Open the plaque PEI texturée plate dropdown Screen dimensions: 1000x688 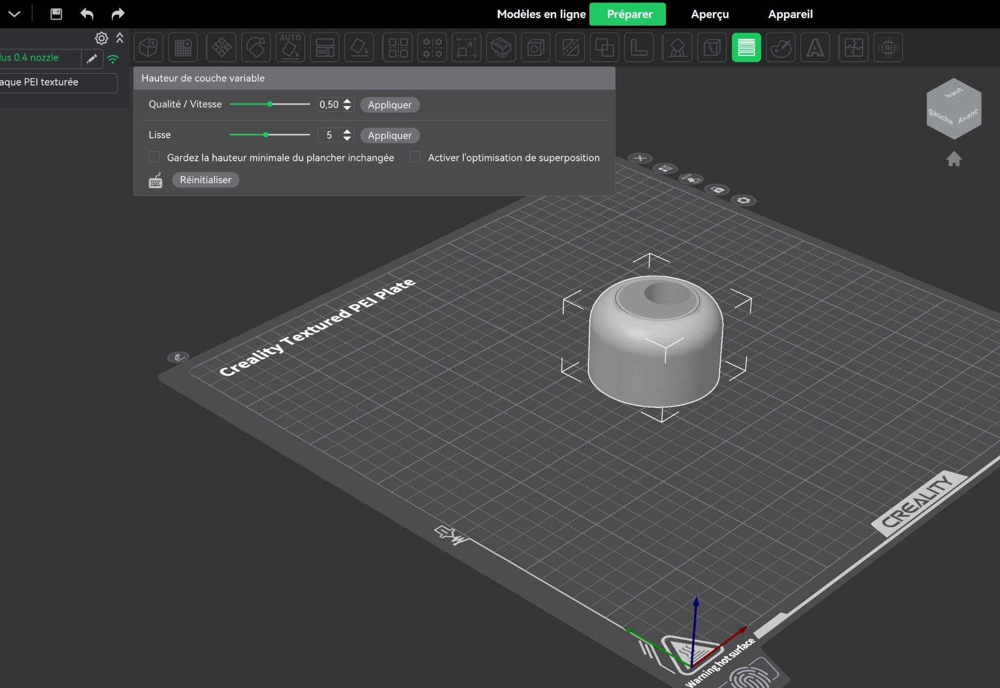click(58, 83)
